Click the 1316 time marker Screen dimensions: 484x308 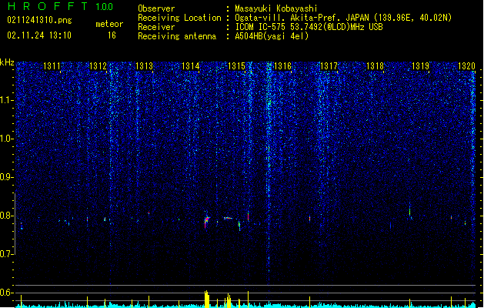tap(282, 65)
